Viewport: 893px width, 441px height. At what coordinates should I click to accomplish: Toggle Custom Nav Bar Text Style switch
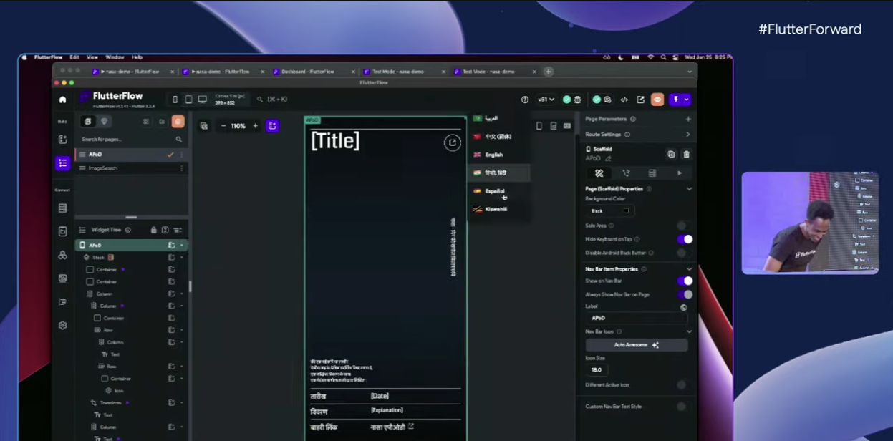point(684,406)
